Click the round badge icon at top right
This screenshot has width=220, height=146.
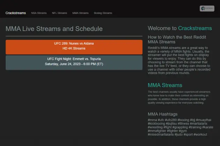[207, 9]
